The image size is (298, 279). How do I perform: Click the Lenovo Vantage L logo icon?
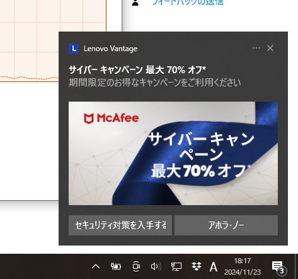tap(74, 49)
